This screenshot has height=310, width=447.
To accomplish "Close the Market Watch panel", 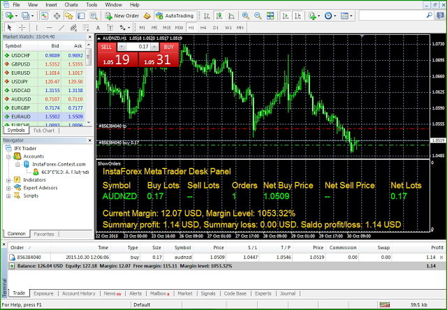I will [90, 37].
